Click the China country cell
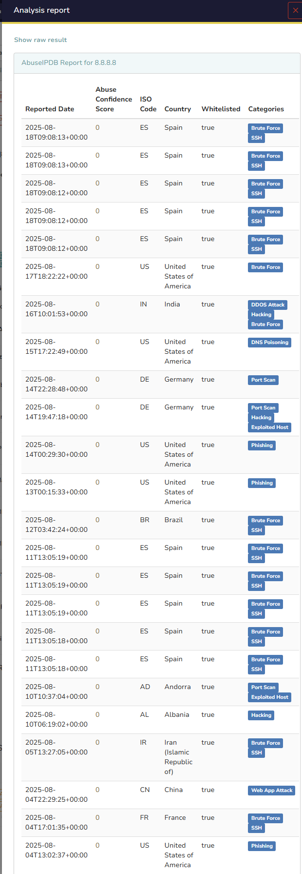 pos(173,790)
